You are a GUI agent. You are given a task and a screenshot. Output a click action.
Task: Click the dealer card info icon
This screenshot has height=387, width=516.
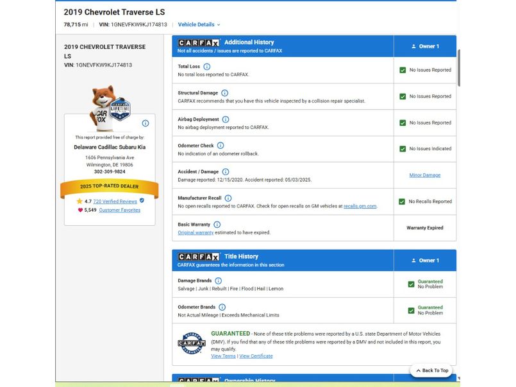[x=146, y=123]
